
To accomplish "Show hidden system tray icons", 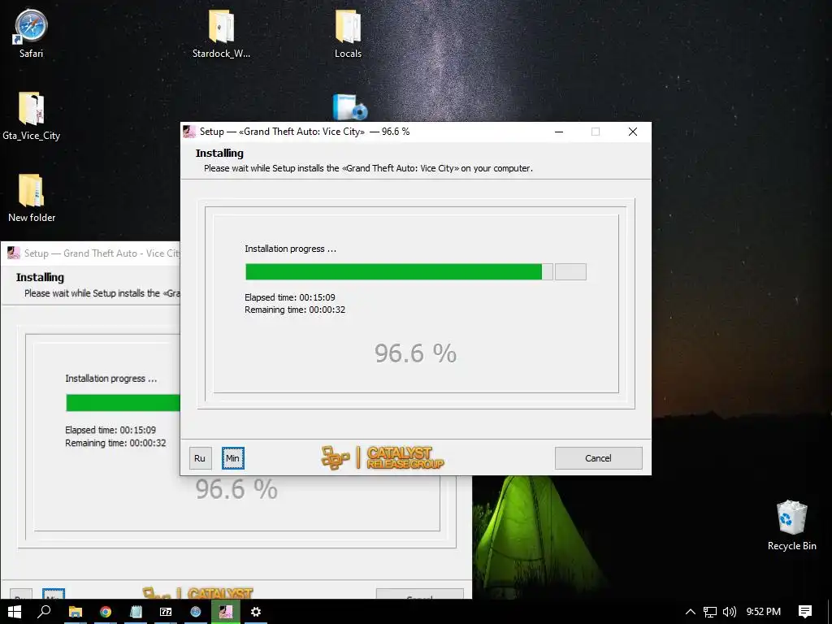I will click(690, 612).
